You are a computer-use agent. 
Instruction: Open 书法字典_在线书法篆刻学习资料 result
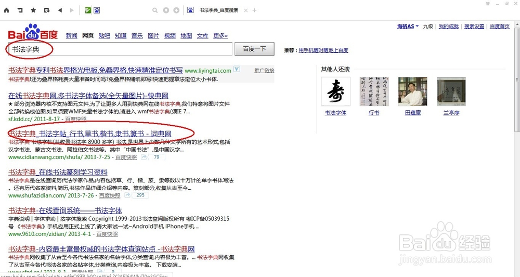pyautogui.click(x=58, y=173)
